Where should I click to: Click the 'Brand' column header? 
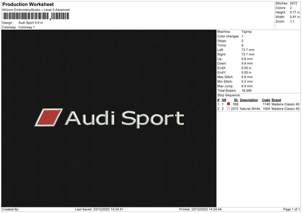pyautogui.click(x=276, y=100)
